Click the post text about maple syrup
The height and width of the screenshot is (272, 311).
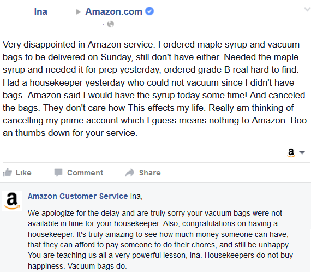(155, 88)
